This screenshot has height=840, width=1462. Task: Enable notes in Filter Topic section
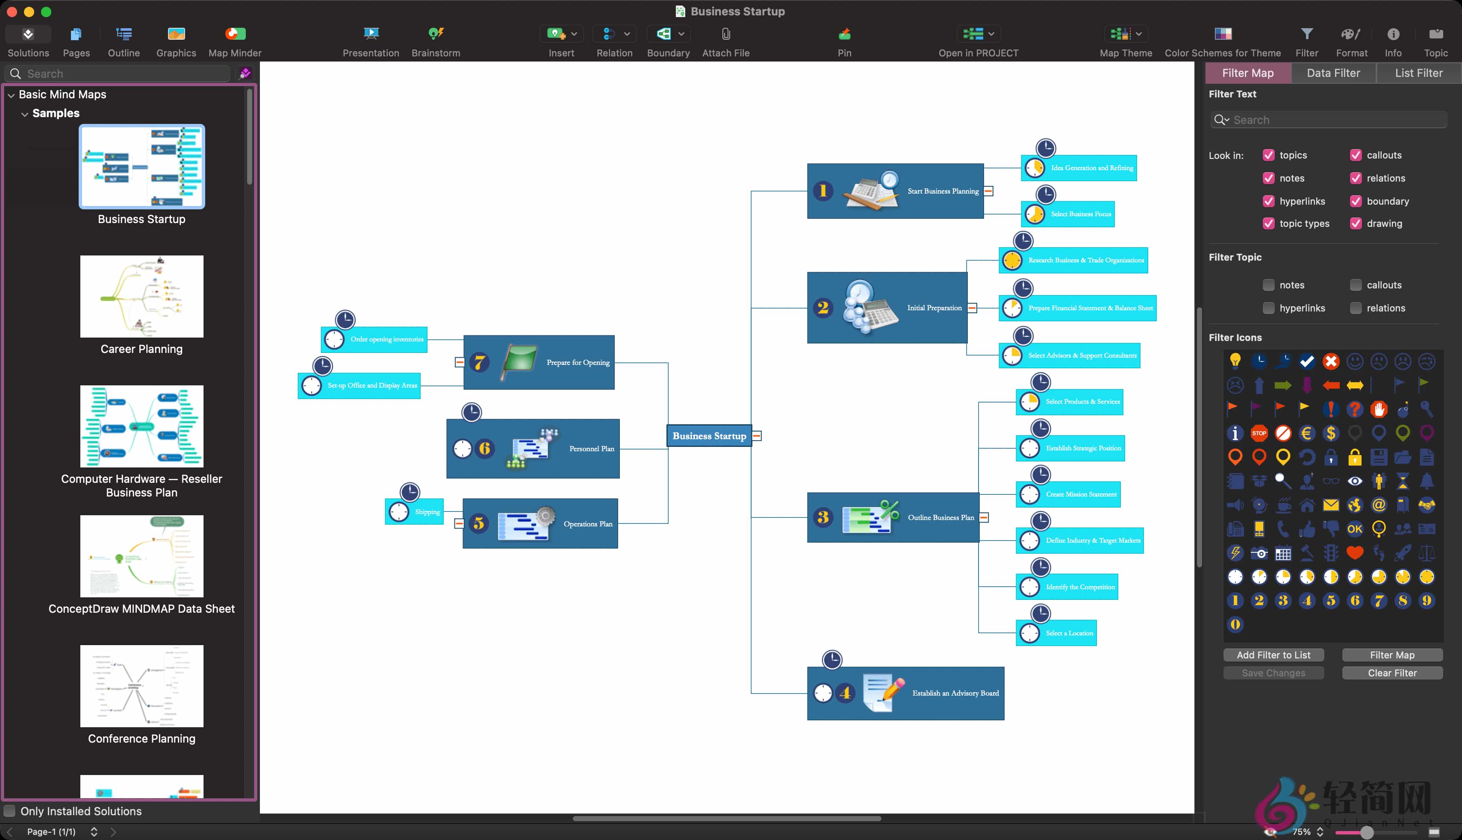[1268, 285]
